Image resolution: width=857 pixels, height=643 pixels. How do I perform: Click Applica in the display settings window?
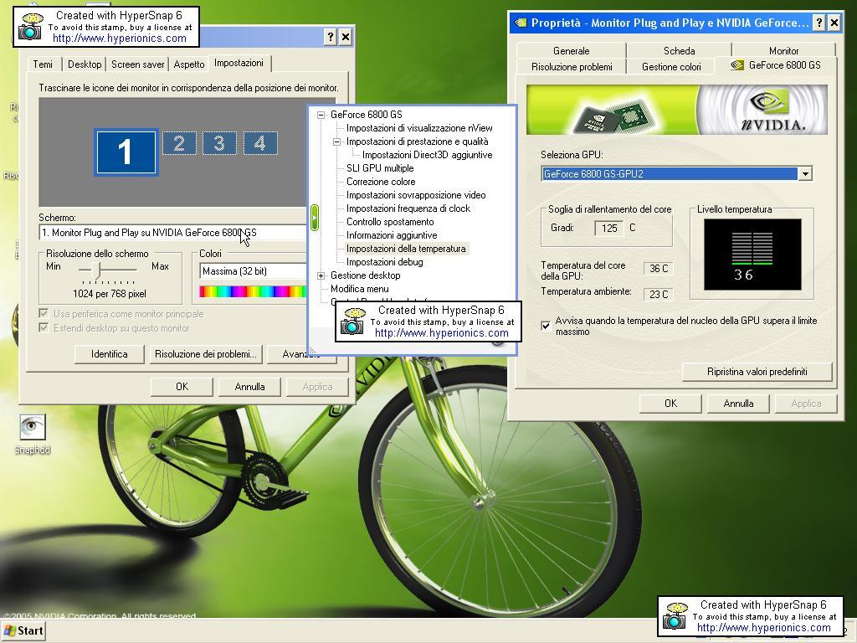[x=317, y=387]
